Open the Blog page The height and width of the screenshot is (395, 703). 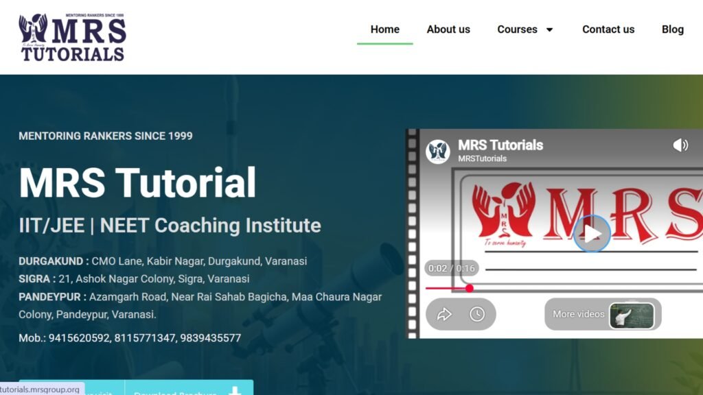pyautogui.click(x=673, y=29)
